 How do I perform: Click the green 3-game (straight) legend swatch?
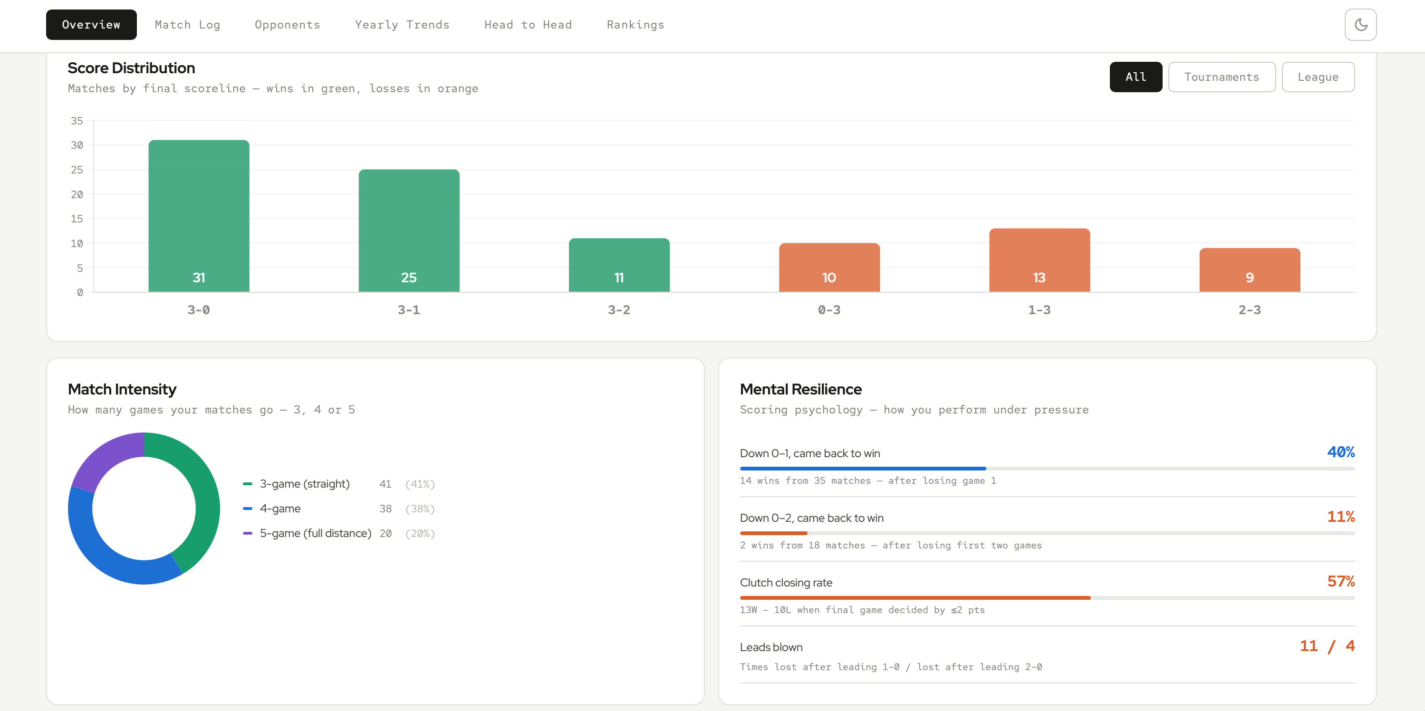point(247,484)
